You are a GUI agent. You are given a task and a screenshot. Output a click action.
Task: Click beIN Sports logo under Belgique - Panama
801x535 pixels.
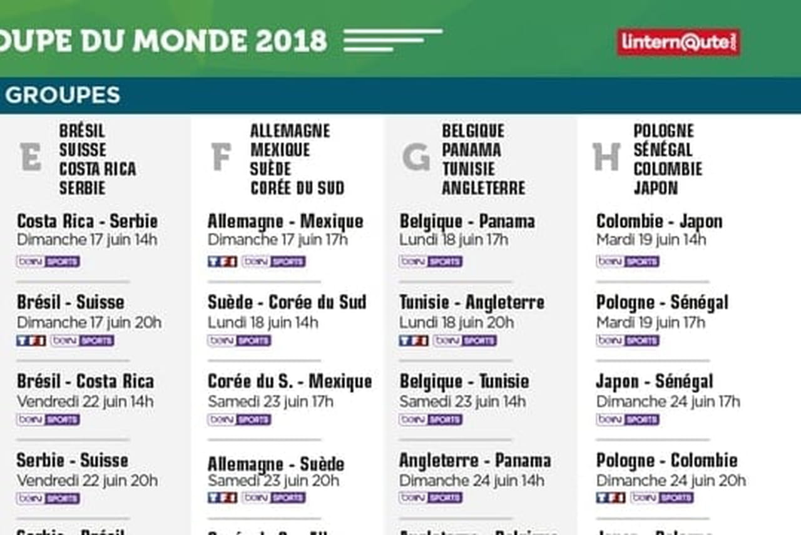431,262
